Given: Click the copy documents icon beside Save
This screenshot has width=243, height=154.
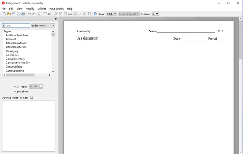Looking at the screenshot, I should tap(19, 14).
